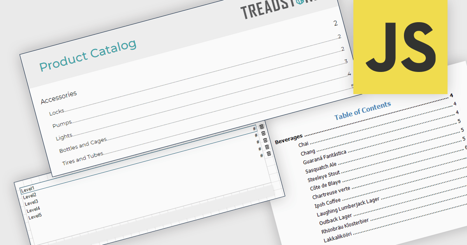This screenshot has width=467, height=245.
Task: Click the Outback Lager entry
Action: pyautogui.click(x=335, y=220)
